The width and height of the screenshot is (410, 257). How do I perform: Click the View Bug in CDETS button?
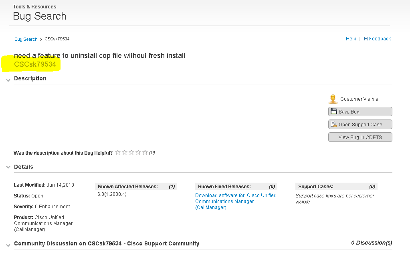(360, 137)
